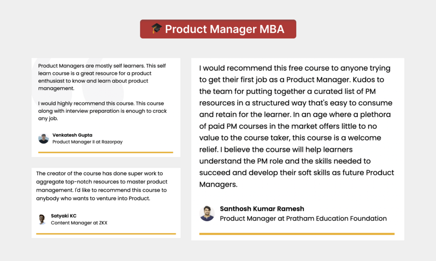The image size is (436, 261).
Task: Click Satyaki KC's avatar image
Action: coord(42,219)
